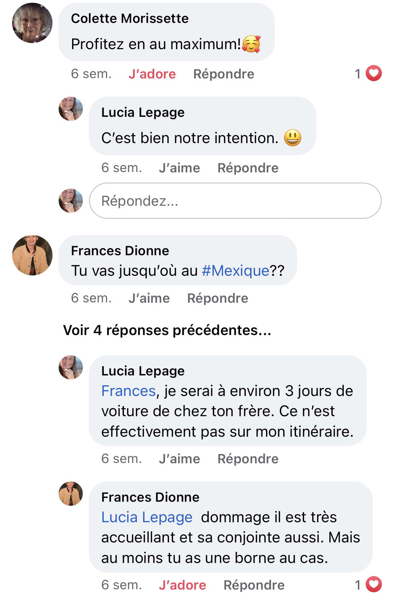394x598 pixels.
Task: Open the Frances mention link
Action: coord(128,391)
